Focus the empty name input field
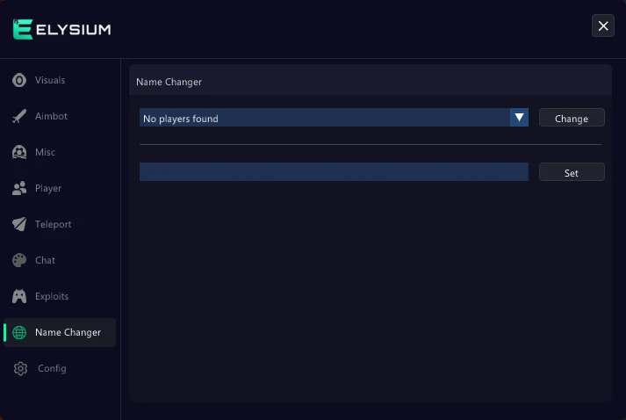This screenshot has height=420, width=626. 334,172
